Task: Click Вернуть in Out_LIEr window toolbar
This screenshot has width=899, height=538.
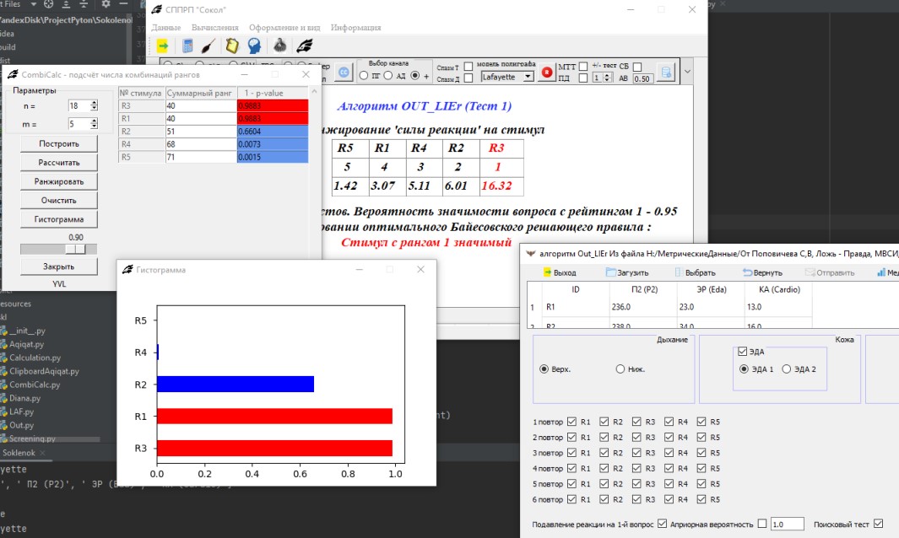Action: pos(762,272)
